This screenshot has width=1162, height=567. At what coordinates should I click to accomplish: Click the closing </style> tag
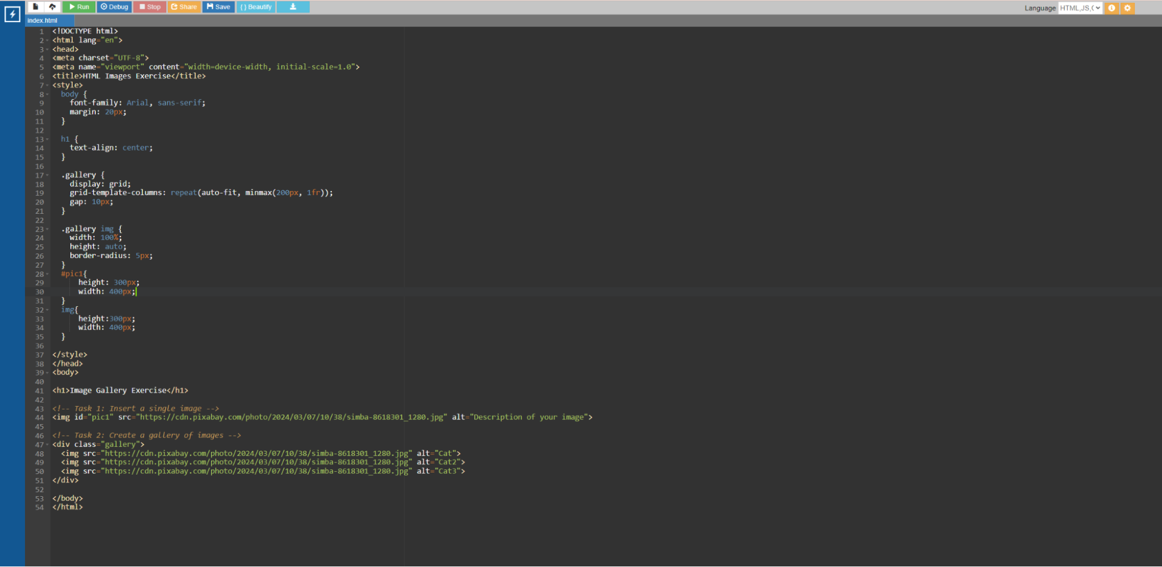point(70,355)
